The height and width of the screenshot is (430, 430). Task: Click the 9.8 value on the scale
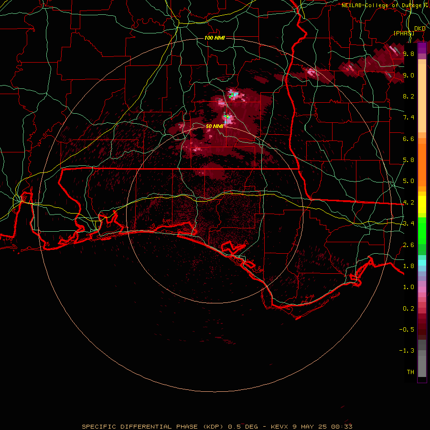tap(408, 54)
